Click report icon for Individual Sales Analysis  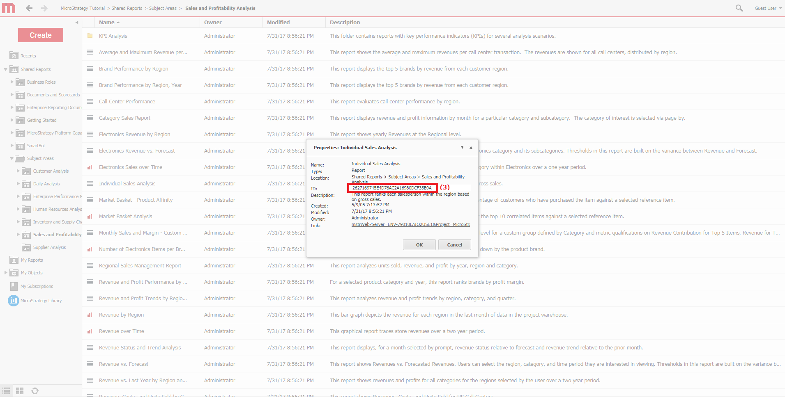tap(90, 184)
